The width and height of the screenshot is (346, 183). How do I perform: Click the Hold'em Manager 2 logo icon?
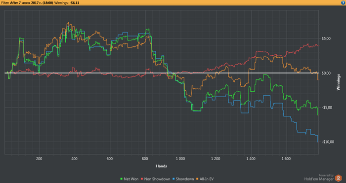click(338, 178)
